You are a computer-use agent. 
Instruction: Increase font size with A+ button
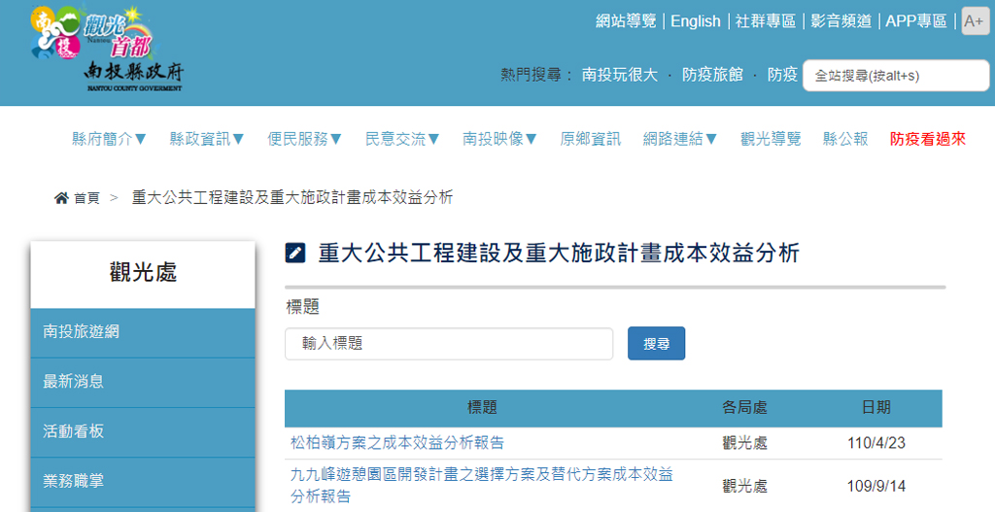pos(975,21)
